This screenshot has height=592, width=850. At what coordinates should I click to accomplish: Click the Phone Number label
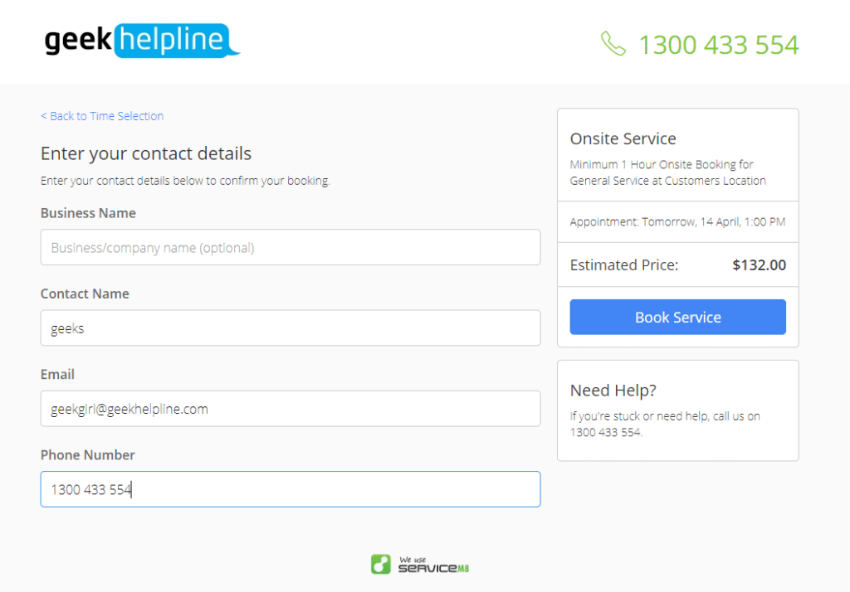coord(87,455)
